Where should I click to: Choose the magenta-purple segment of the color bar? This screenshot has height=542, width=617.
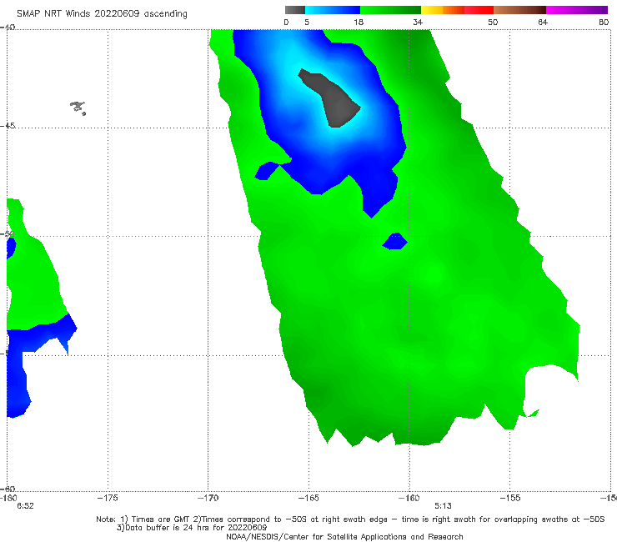point(577,10)
